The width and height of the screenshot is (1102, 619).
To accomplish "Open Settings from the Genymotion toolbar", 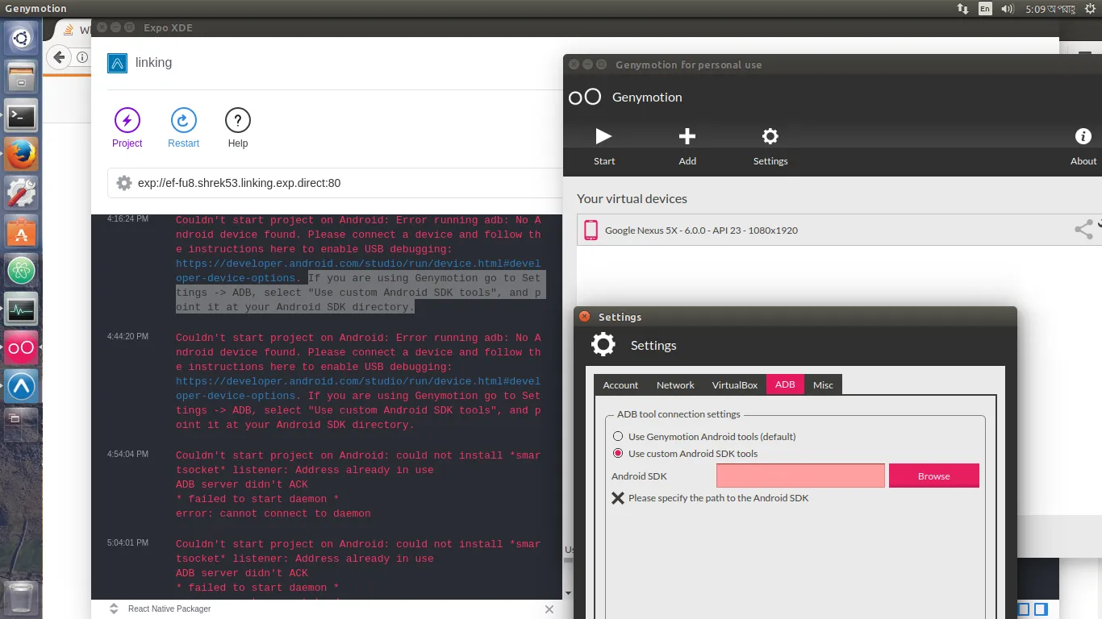I will click(x=770, y=145).
